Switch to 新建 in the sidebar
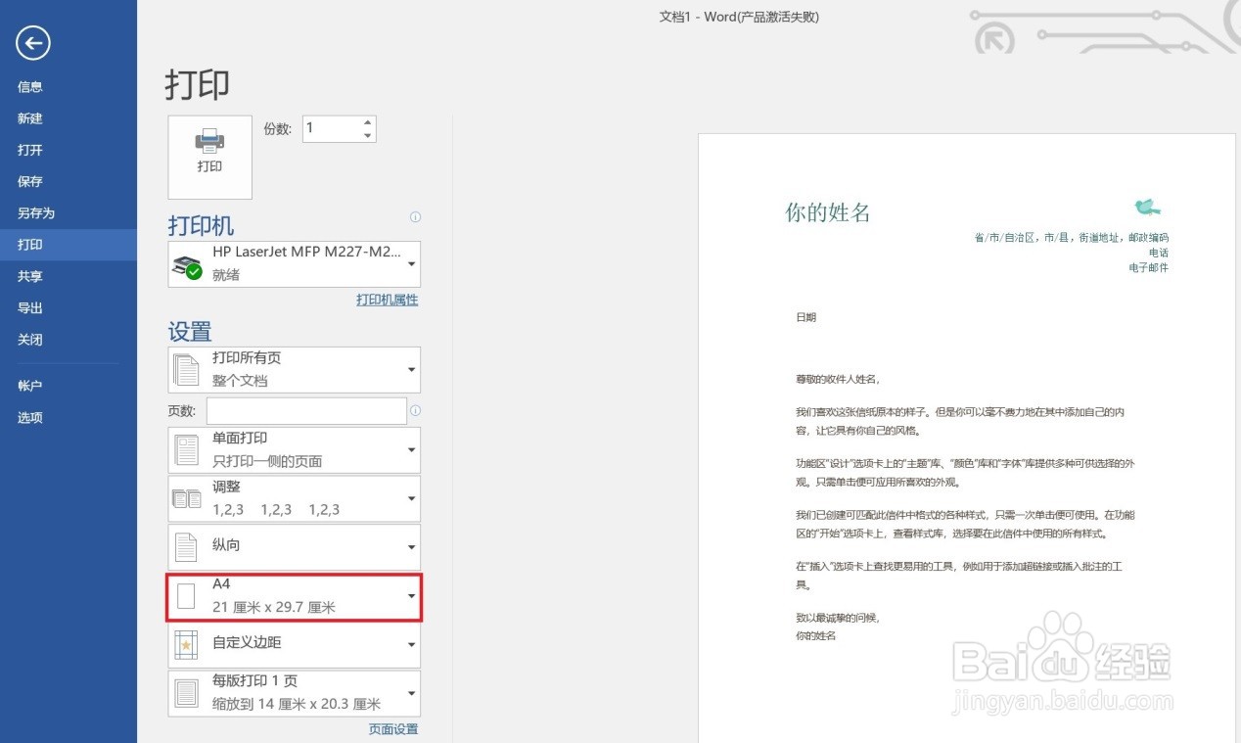Image resolution: width=1241 pixels, height=743 pixels. click(30, 117)
